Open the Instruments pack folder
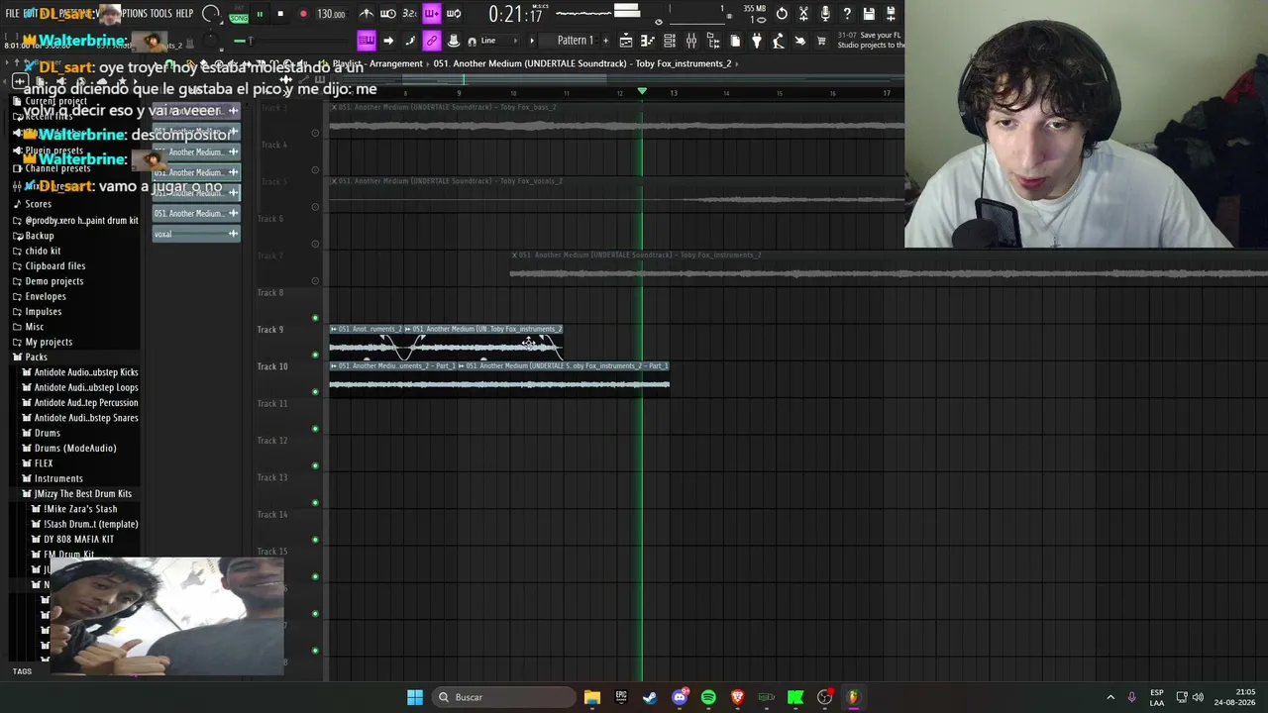Screen dimensions: 1268x713 pos(58,478)
